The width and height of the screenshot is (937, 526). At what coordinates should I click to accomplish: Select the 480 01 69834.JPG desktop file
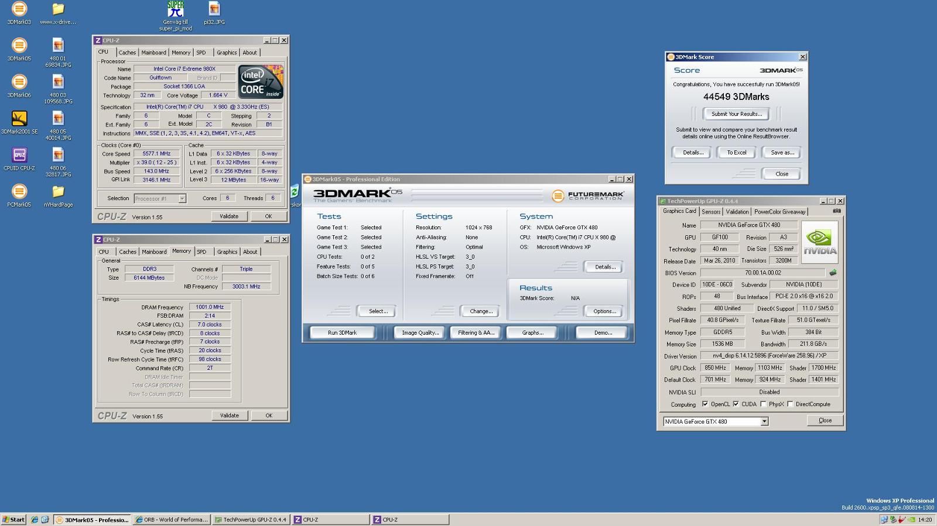(58, 53)
